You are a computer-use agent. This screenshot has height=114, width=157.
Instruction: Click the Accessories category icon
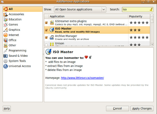click(x=5, y=14)
